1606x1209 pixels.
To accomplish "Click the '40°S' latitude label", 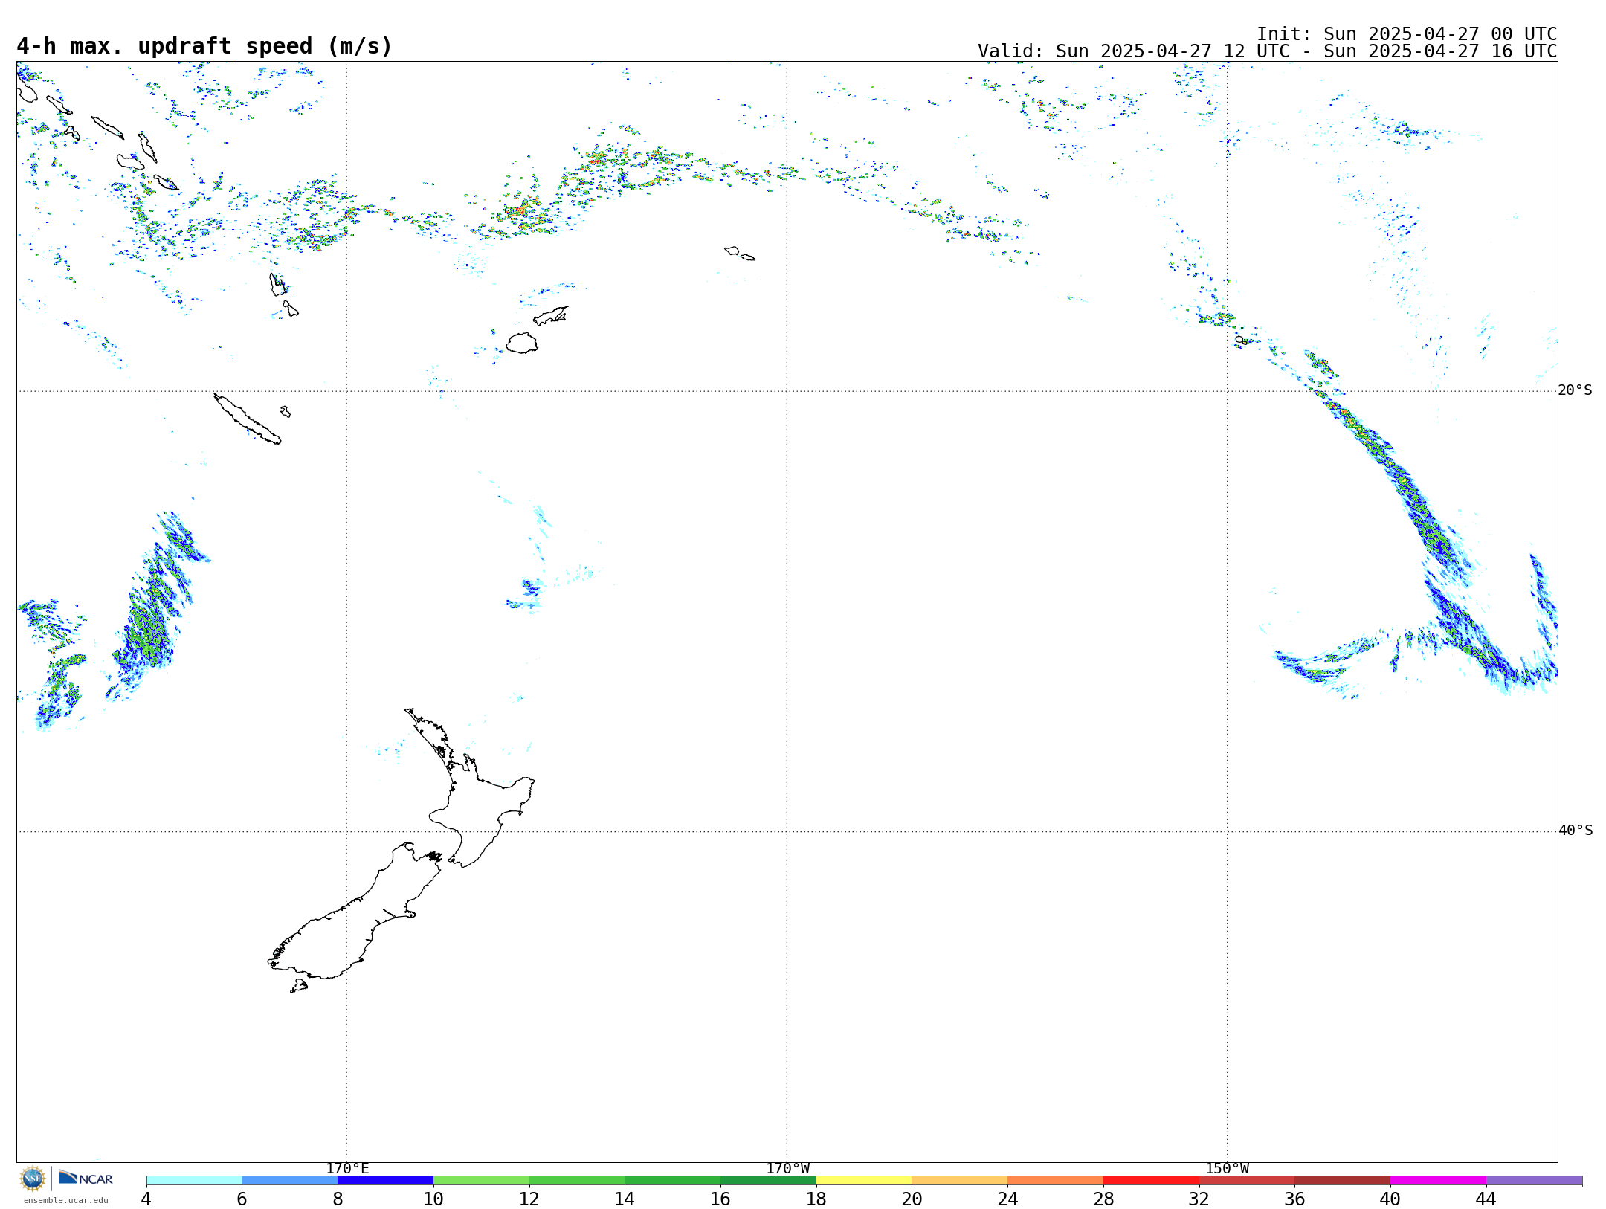I will pyautogui.click(x=1576, y=831).
